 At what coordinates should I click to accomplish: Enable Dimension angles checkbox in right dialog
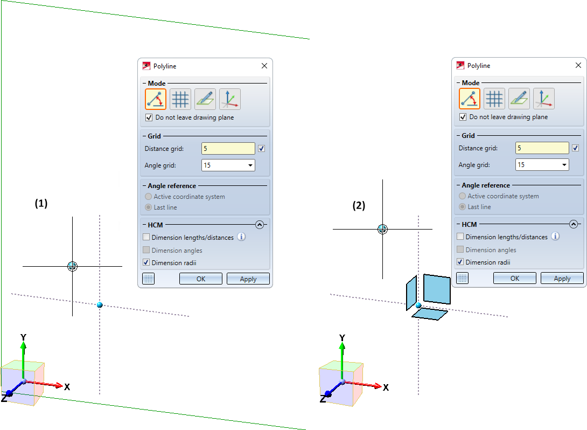tap(460, 249)
